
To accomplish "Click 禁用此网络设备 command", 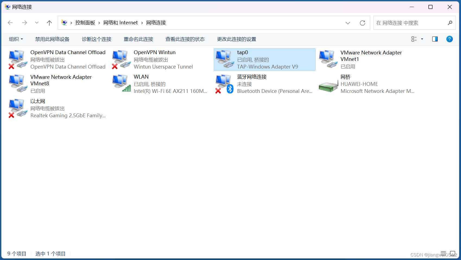I will pos(52,39).
